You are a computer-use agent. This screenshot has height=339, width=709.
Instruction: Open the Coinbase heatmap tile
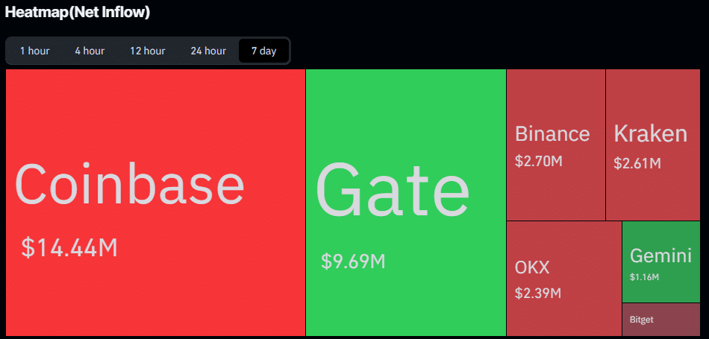pyautogui.click(x=155, y=202)
